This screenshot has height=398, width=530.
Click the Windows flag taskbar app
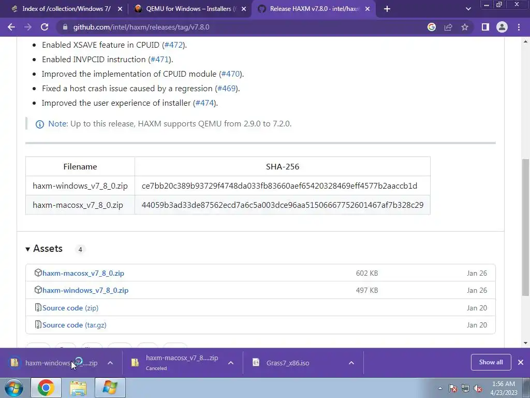point(110,388)
